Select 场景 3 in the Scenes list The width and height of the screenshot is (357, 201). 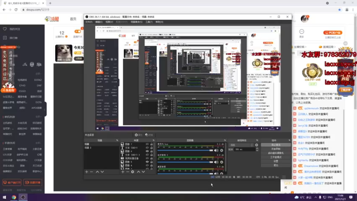click(x=101, y=148)
